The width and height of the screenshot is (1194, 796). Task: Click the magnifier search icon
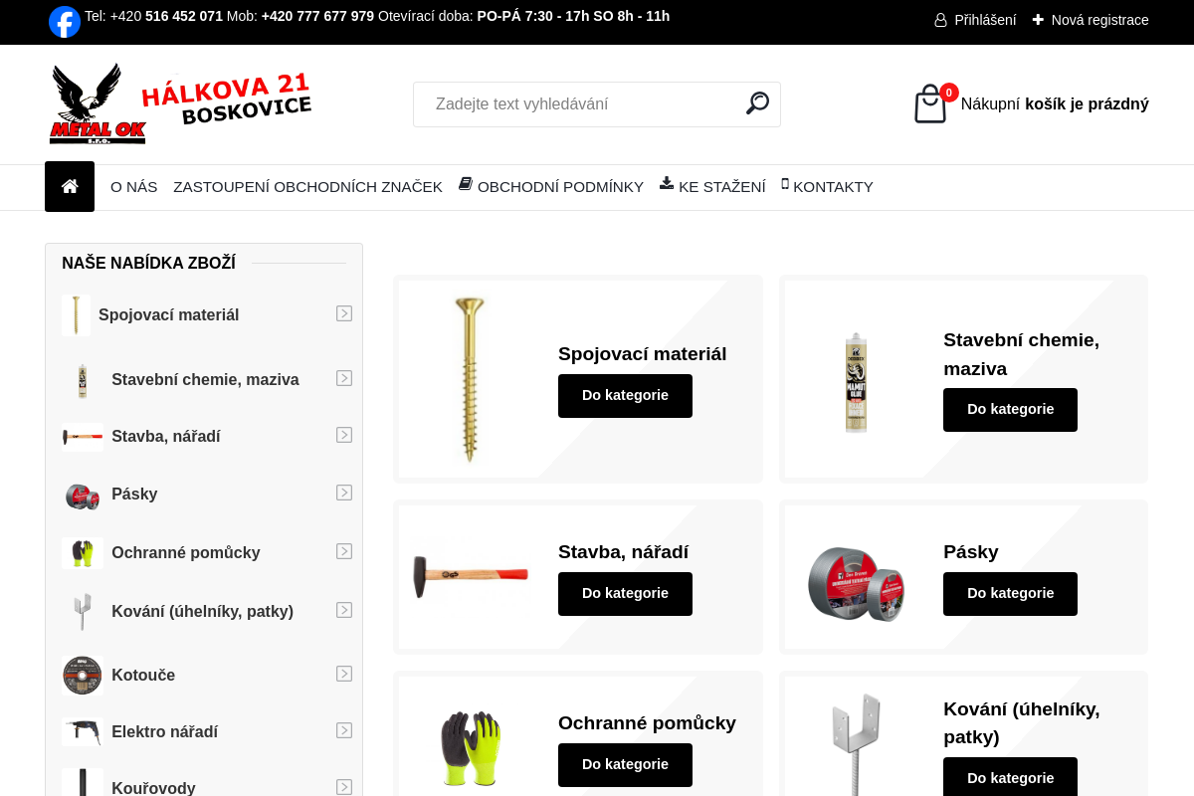[x=758, y=103]
